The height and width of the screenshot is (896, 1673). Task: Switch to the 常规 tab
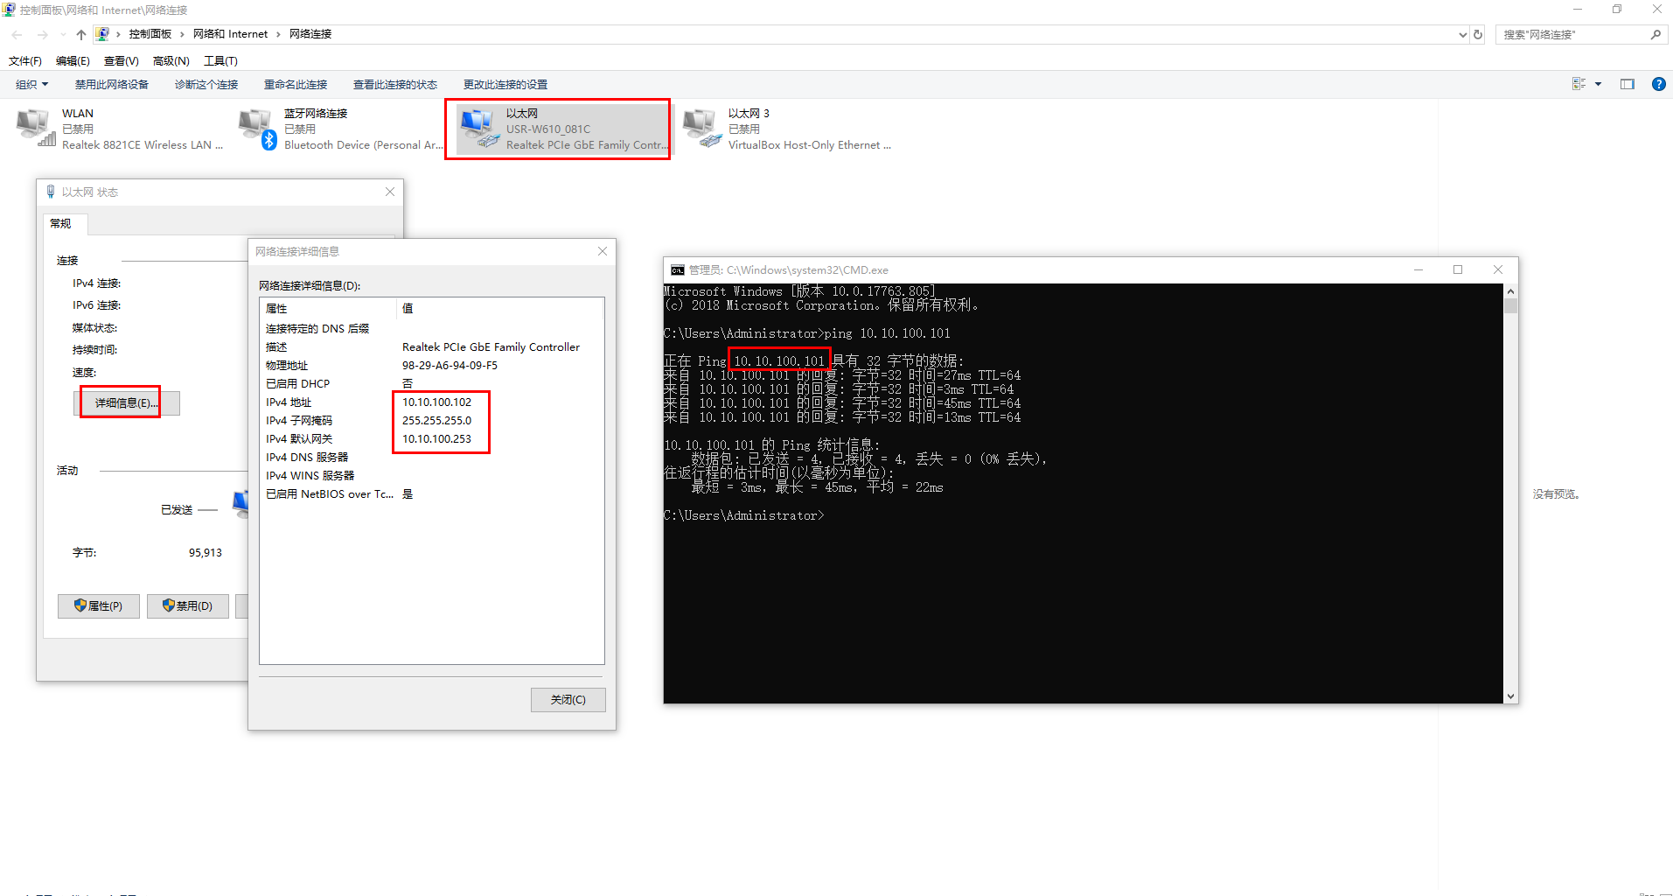[x=60, y=224]
